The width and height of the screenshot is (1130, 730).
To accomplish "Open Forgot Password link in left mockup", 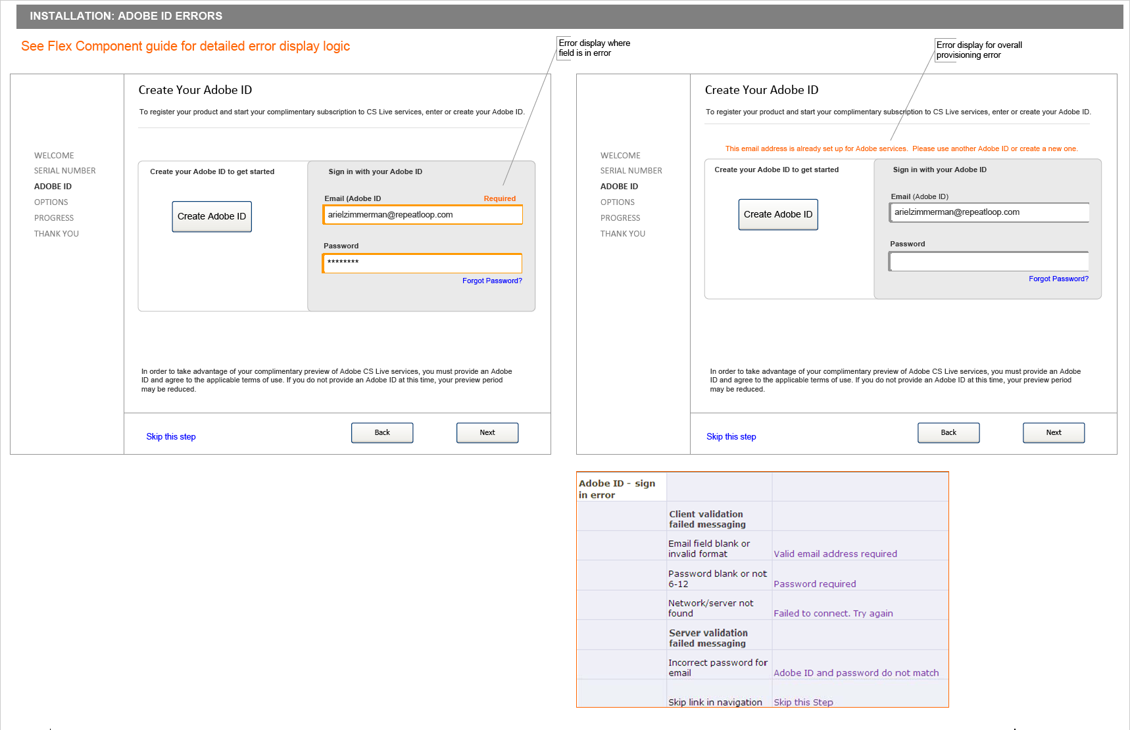I will point(492,281).
